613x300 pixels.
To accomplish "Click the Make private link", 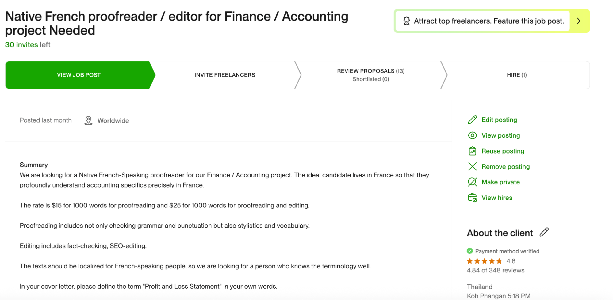I will tap(500, 182).
